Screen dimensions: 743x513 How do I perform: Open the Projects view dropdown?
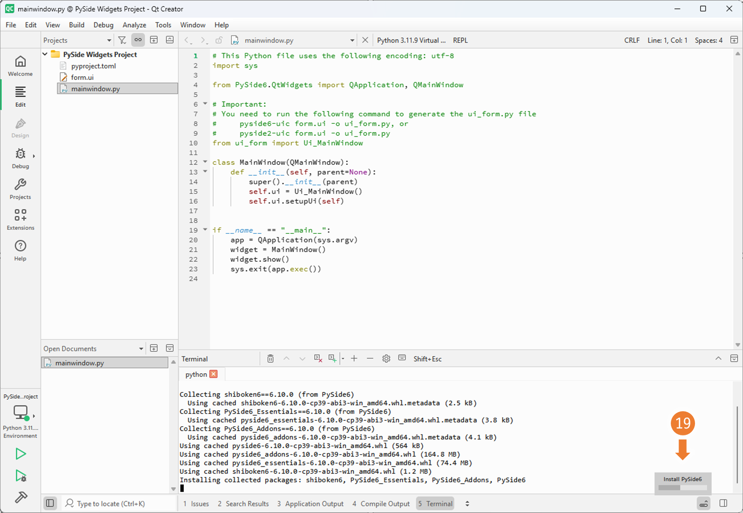click(77, 40)
